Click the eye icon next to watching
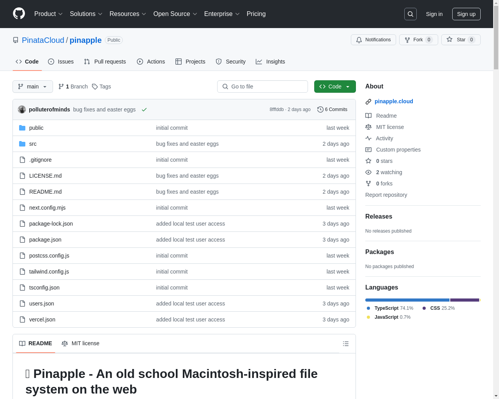 tap(368, 172)
